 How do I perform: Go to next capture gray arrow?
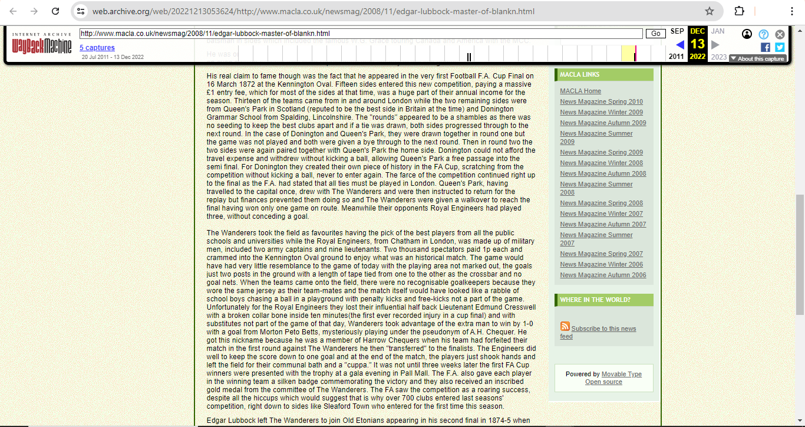pos(715,45)
